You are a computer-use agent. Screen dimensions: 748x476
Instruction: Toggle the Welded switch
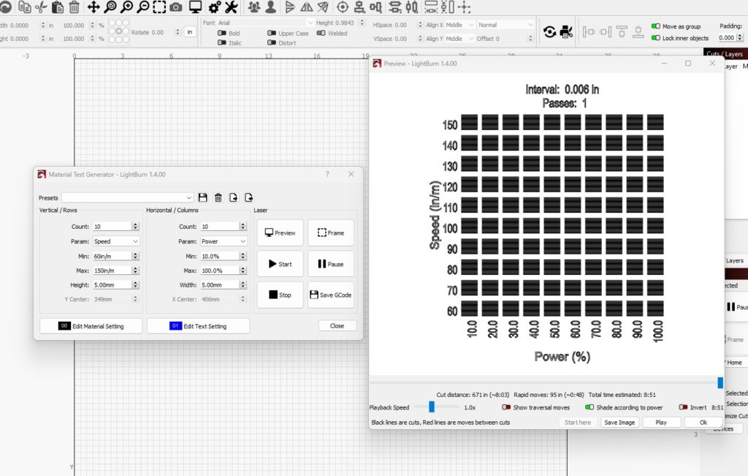[321, 34]
